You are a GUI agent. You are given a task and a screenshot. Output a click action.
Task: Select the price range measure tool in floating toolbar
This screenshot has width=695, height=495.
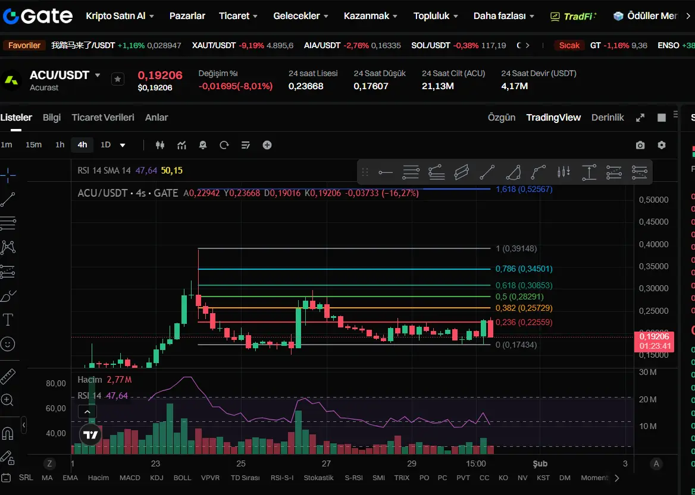pyautogui.click(x=589, y=172)
